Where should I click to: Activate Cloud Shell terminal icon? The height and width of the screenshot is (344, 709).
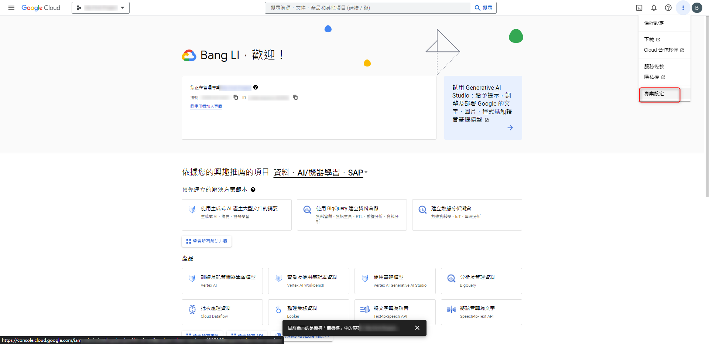click(x=639, y=8)
